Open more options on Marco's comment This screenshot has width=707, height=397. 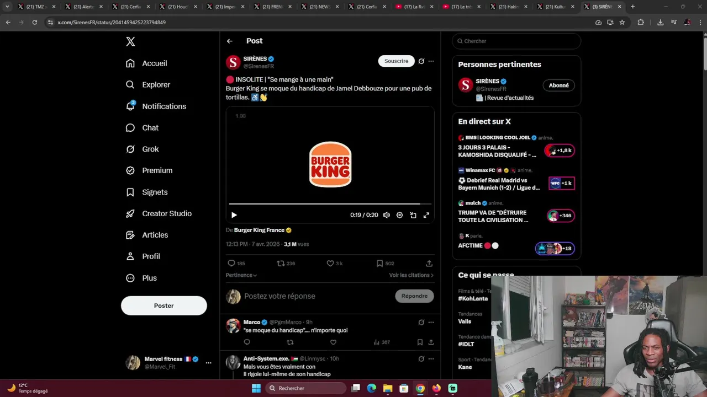click(431, 323)
